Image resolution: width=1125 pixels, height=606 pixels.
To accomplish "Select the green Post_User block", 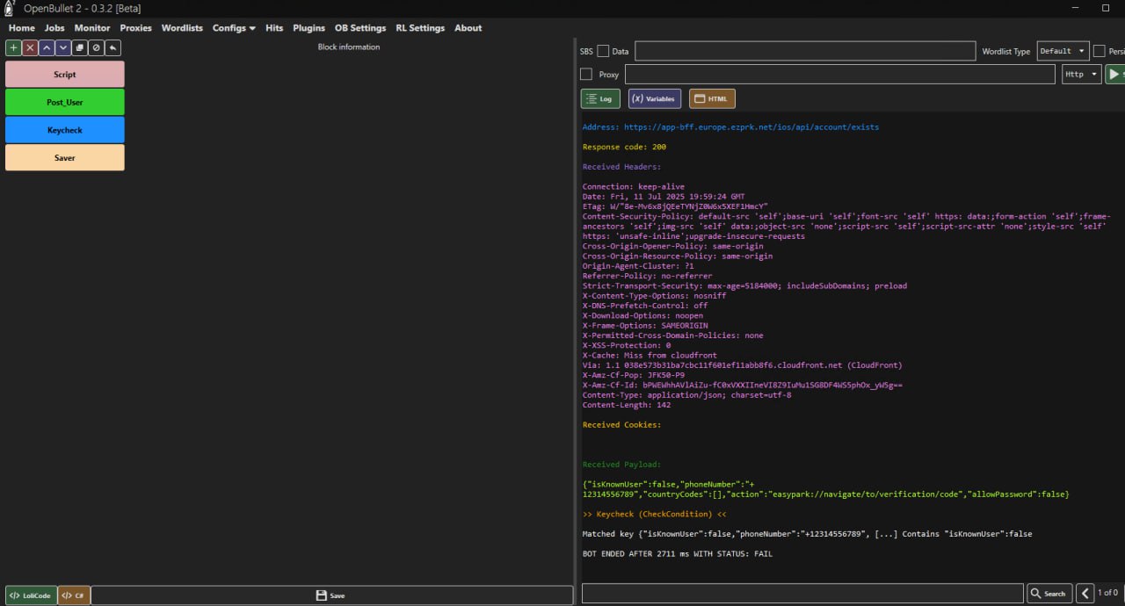I will pyautogui.click(x=65, y=102).
